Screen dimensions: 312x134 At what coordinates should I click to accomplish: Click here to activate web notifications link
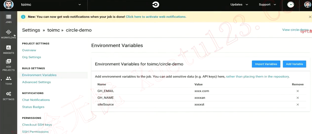pos(156,17)
